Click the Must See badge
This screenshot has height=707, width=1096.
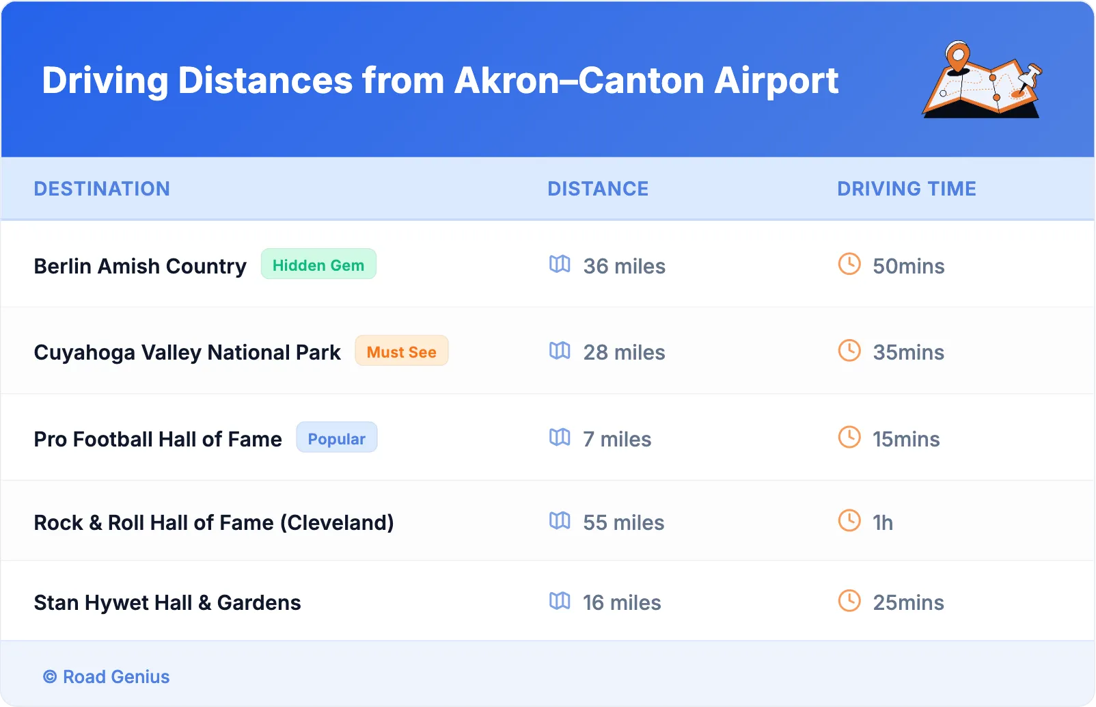402,351
